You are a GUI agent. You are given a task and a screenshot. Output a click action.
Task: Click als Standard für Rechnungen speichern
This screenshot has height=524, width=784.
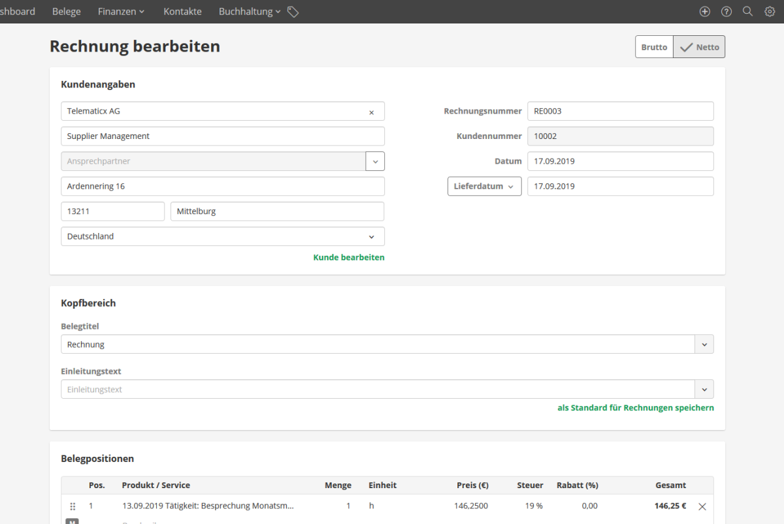tap(636, 408)
